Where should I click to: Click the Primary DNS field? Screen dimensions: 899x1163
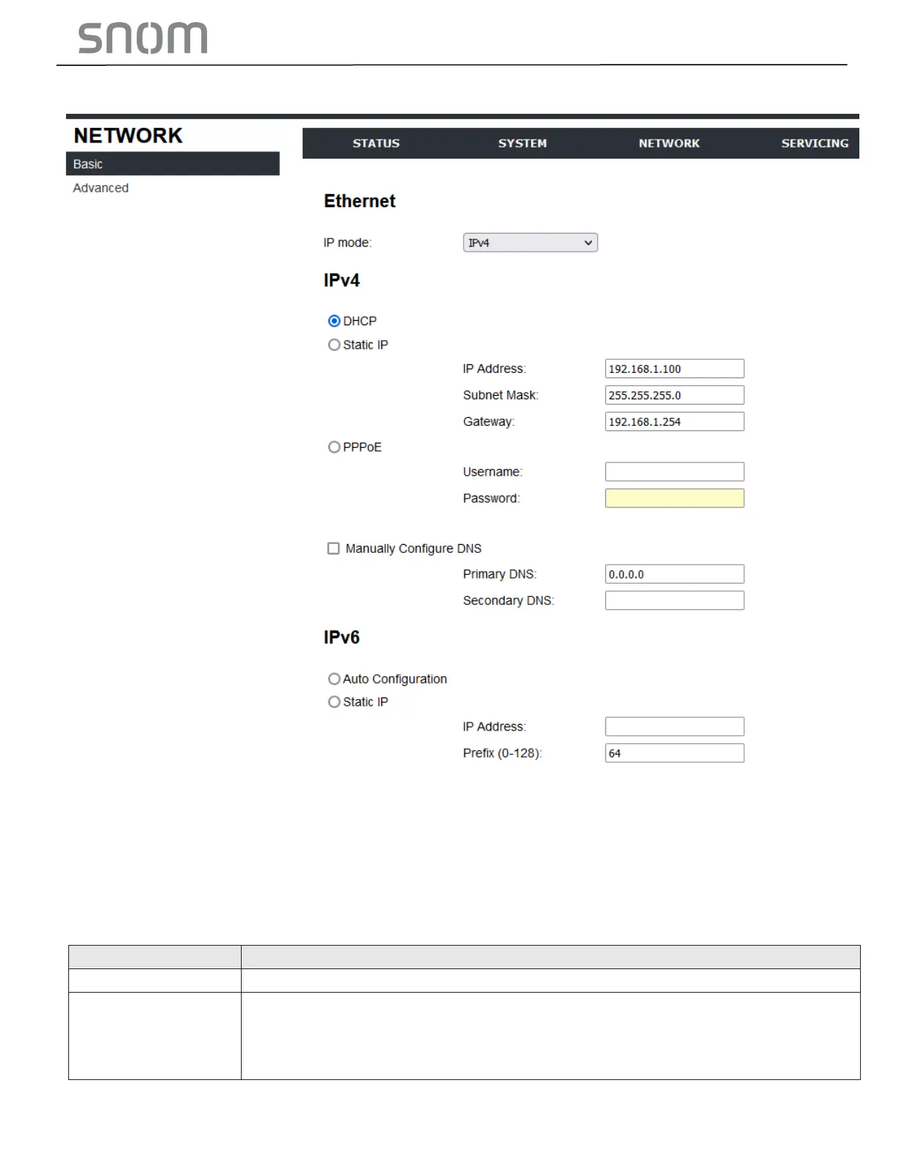pyautogui.click(x=674, y=574)
